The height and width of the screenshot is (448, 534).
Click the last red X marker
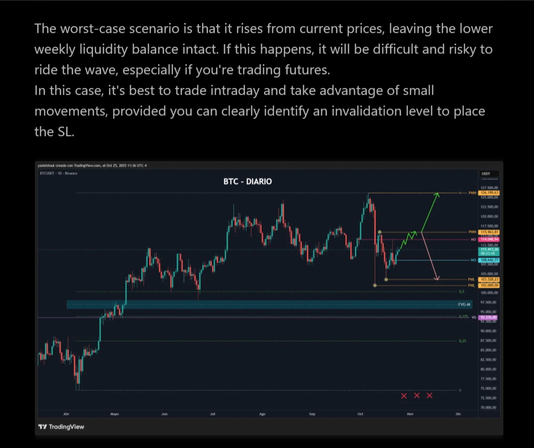[x=429, y=395]
